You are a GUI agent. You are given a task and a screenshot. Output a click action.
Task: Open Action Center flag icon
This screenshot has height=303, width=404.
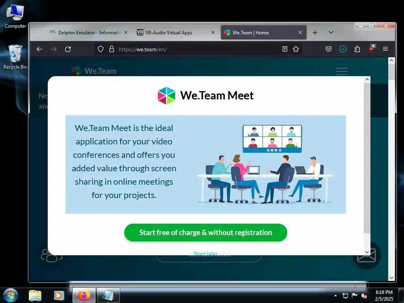(x=355, y=296)
